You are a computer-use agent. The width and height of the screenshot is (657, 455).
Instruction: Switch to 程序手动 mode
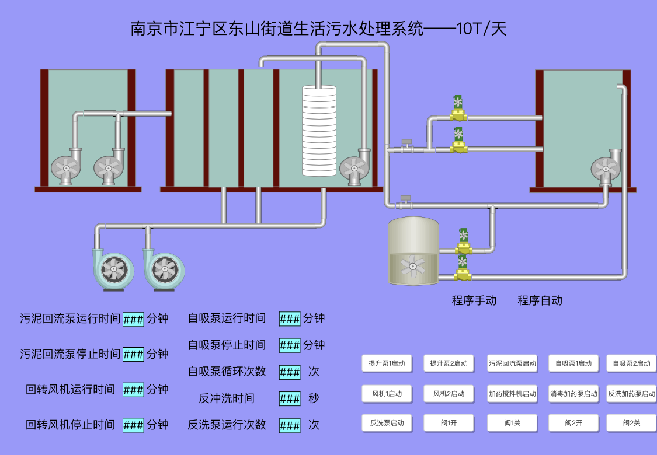coord(474,300)
